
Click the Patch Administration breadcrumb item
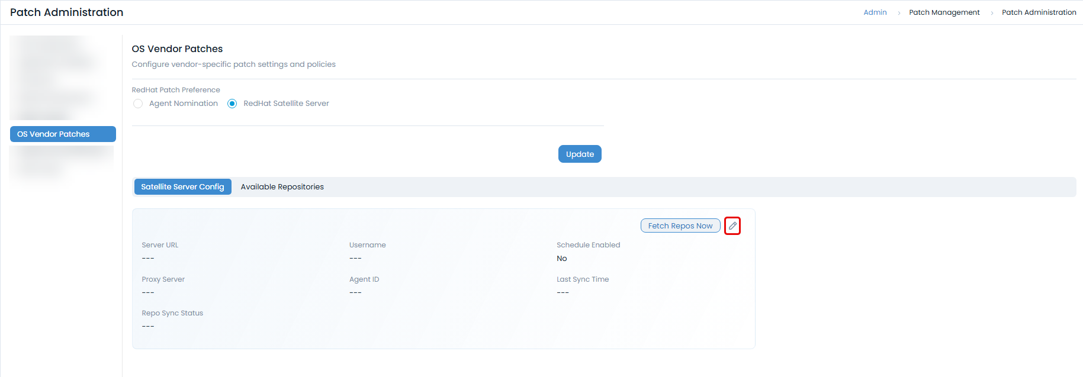pyautogui.click(x=1039, y=12)
